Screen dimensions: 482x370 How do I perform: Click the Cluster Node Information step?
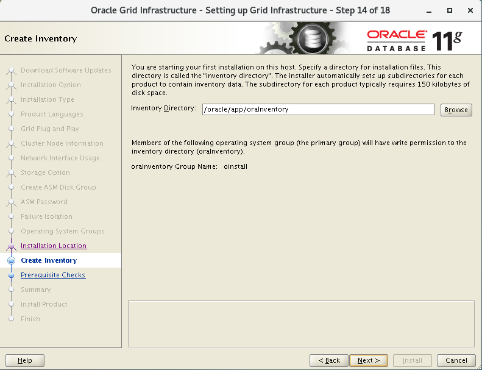(x=62, y=143)
